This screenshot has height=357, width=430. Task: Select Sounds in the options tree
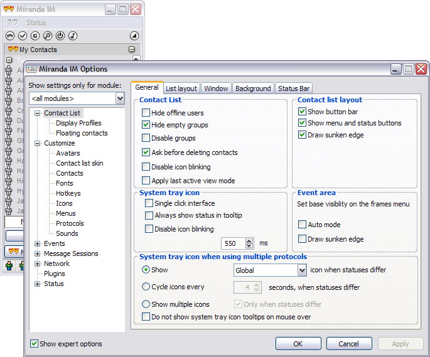coord(67,233)
